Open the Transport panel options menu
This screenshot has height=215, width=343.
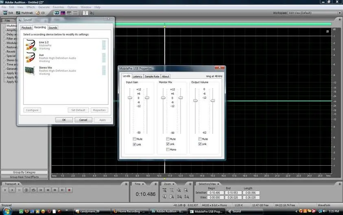(126, 184)
